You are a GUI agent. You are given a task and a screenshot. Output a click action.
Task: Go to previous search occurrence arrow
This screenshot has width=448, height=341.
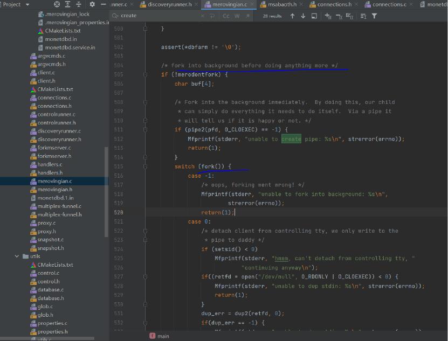pyautogui.click(x=292, y=16)
